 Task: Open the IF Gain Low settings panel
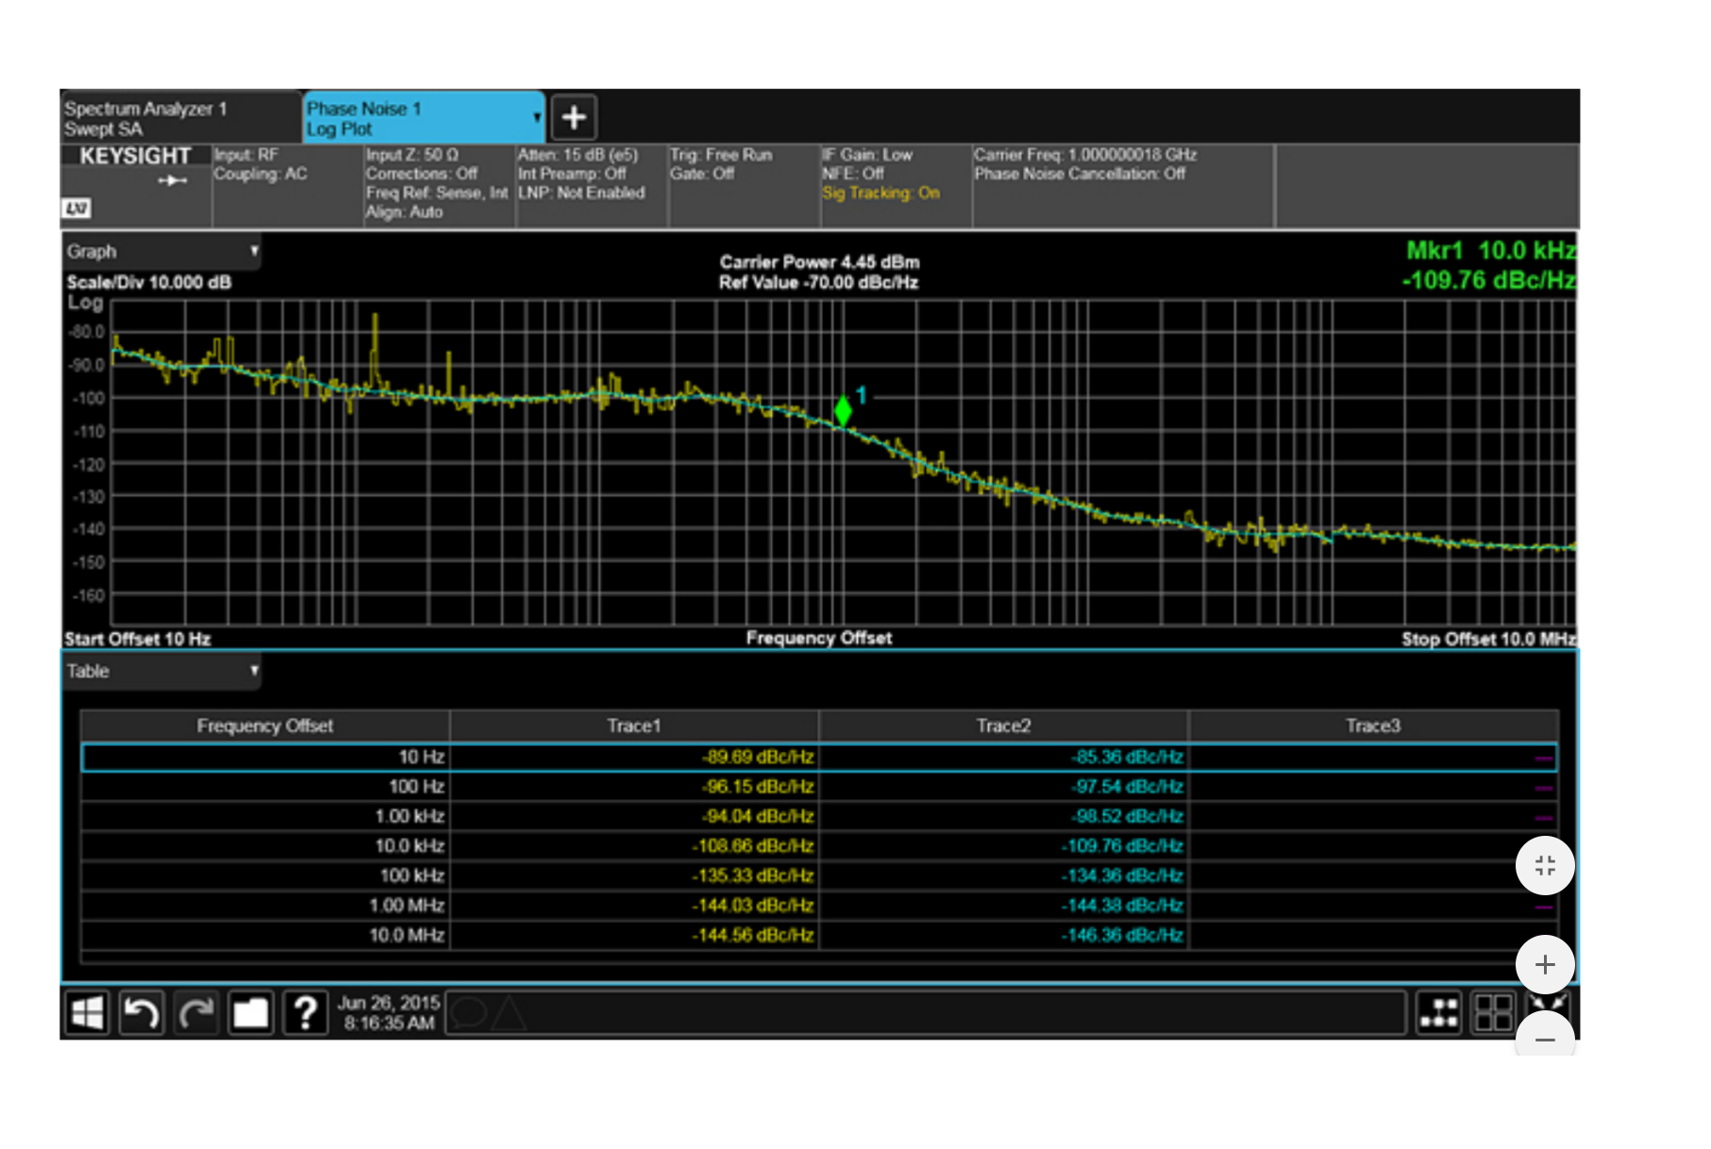click(896, 185)
